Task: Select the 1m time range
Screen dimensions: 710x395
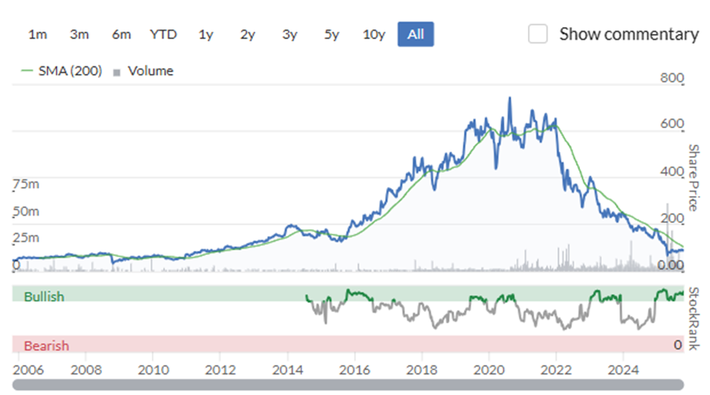Action: point(38,35)
